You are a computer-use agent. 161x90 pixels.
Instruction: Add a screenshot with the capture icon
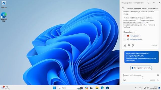point(125,80)
